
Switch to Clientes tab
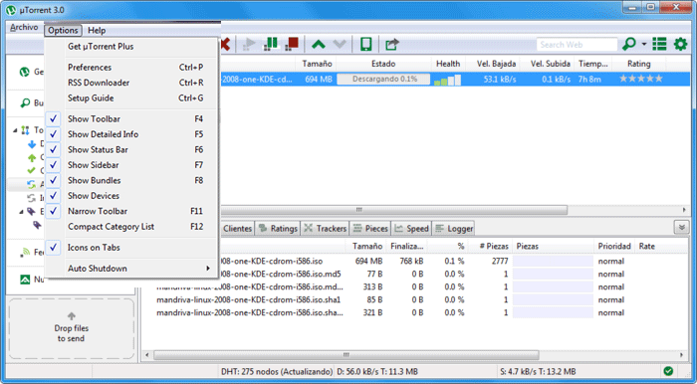coord(237,228)
